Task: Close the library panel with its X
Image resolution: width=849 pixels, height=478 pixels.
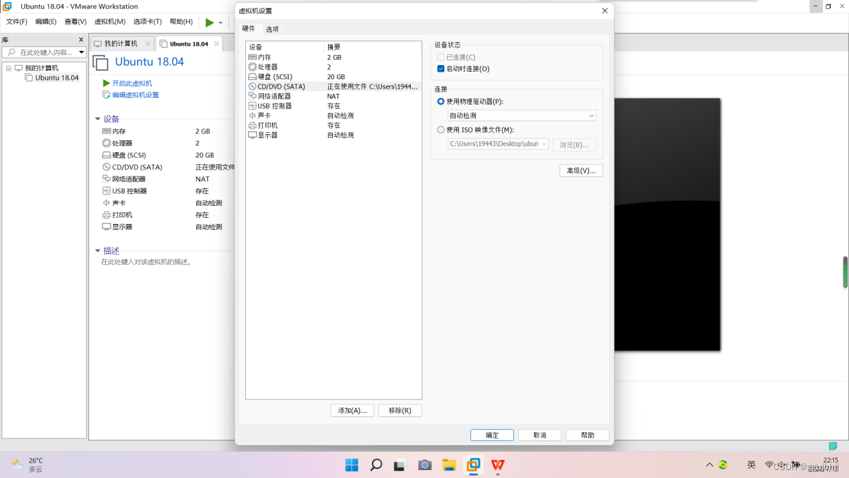Action: pos(82,40)
